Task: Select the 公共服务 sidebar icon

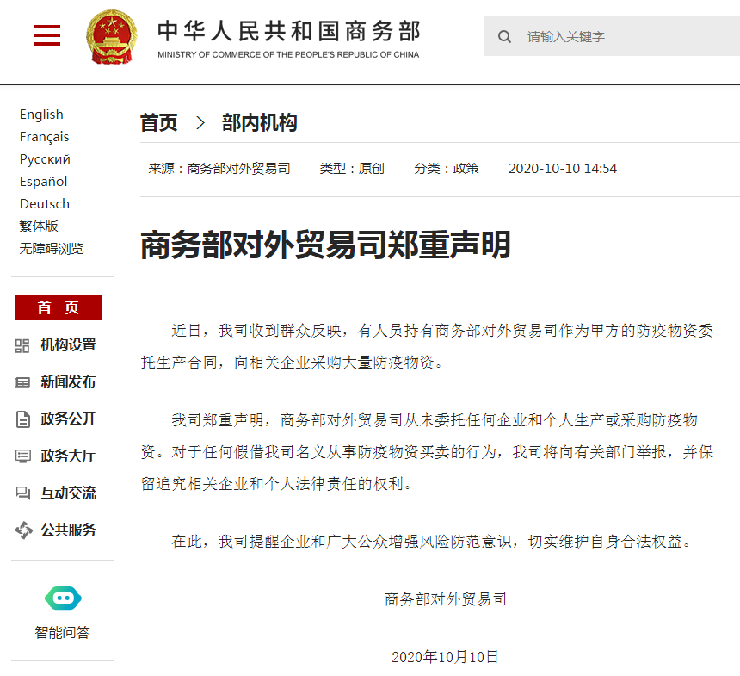Action: (x=23, y=530)
